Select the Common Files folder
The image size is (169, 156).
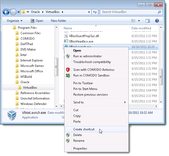[x=30, y=33]
